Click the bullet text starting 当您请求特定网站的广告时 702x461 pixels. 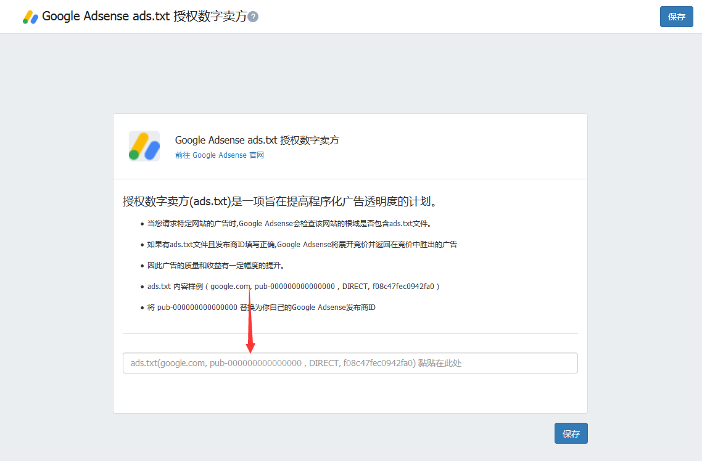coord(289,224)
